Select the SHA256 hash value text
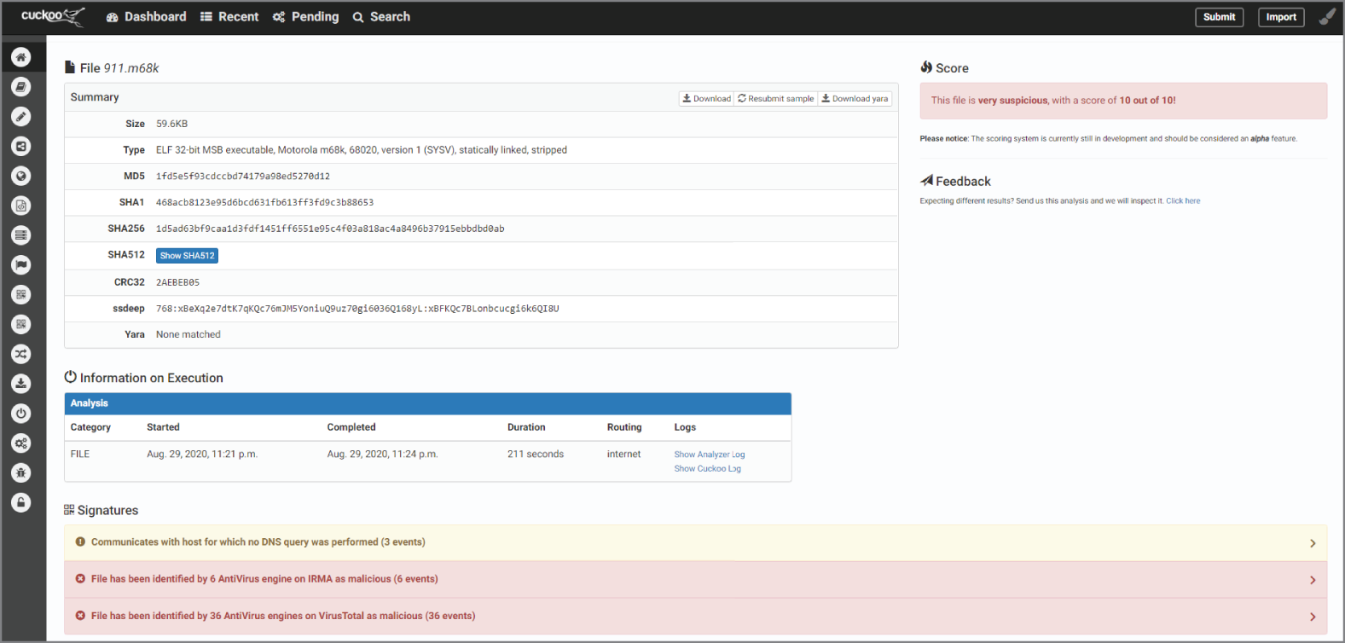Viewport: 1345px width, 643px height. pyautogui.click(x=330, y=229)
